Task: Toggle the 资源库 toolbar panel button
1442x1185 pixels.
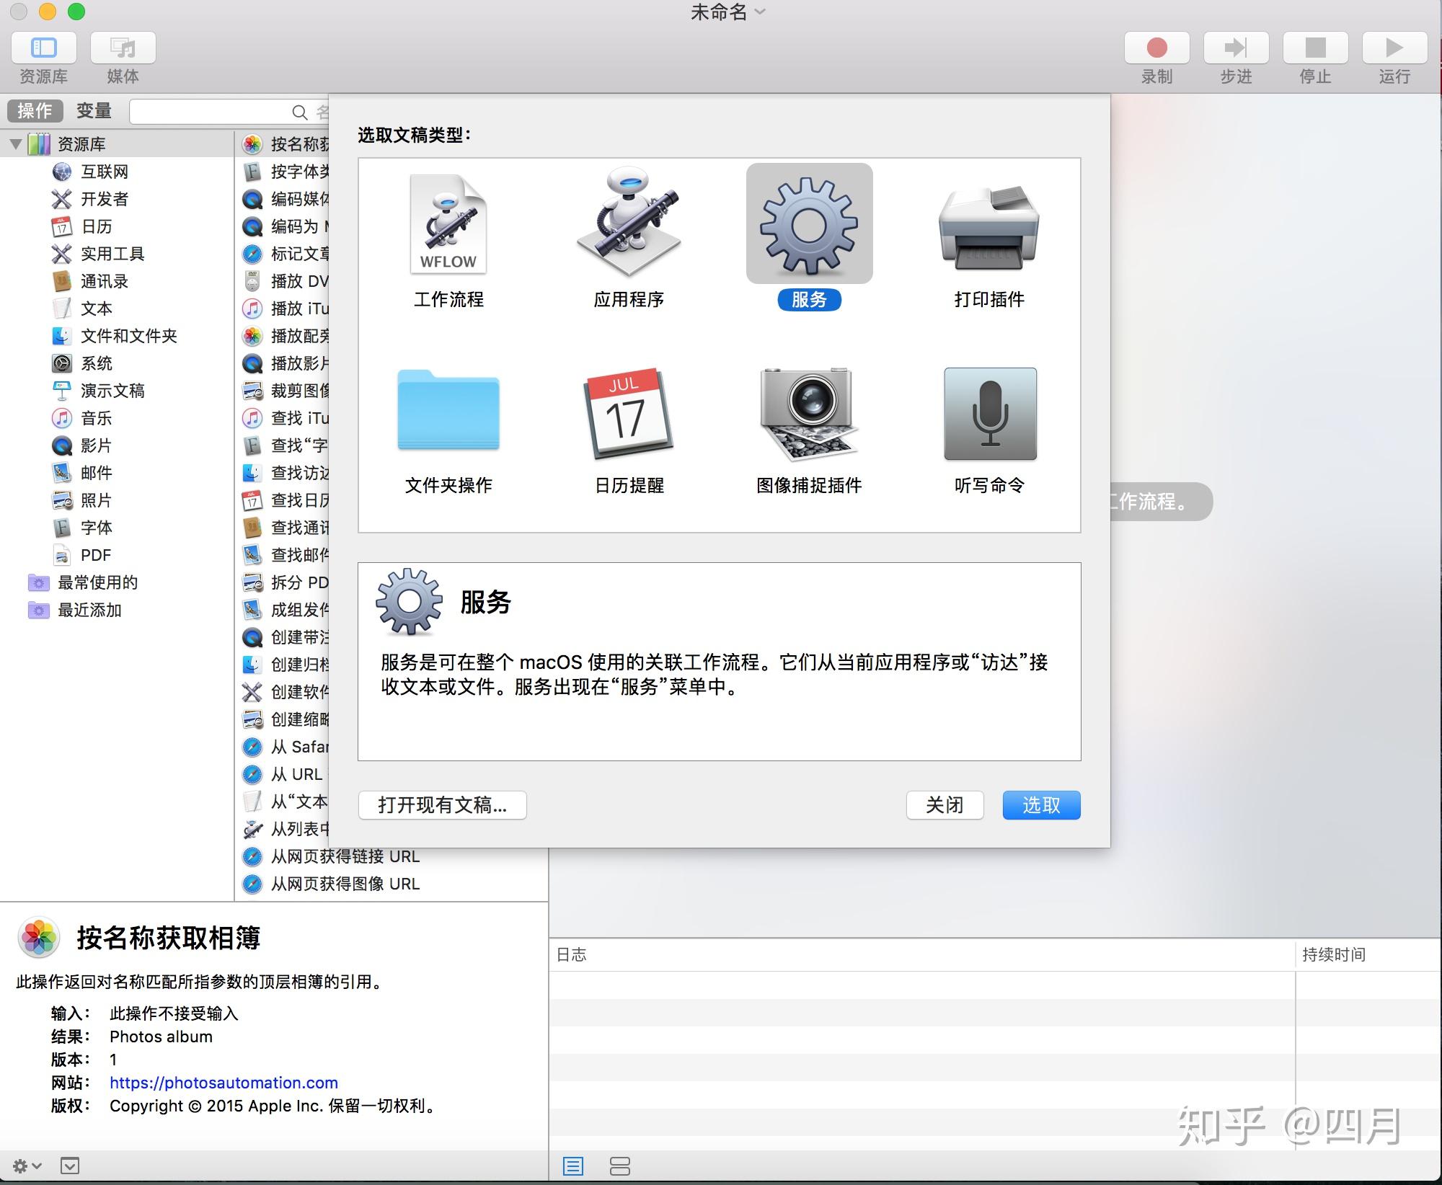Action: [43, 48]
